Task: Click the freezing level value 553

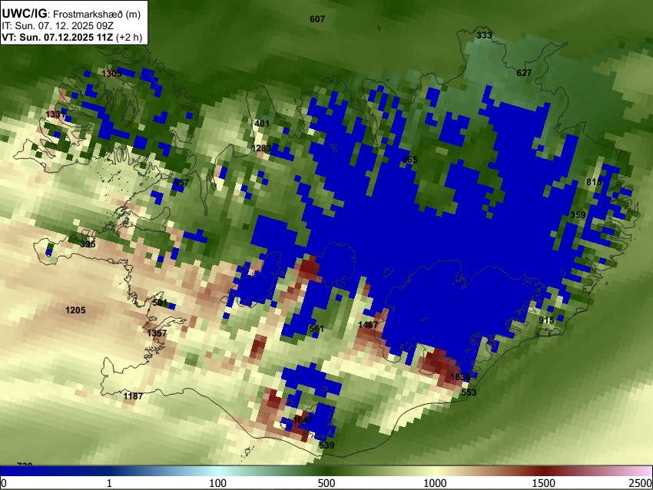Action: (x=469, y=392)
